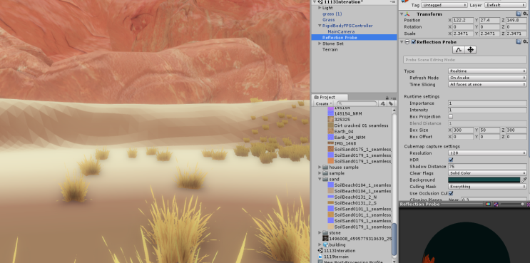Search by asset label in Project
Image resolution: width=530 pixels, height=263 pixels.
click(390, 103)
